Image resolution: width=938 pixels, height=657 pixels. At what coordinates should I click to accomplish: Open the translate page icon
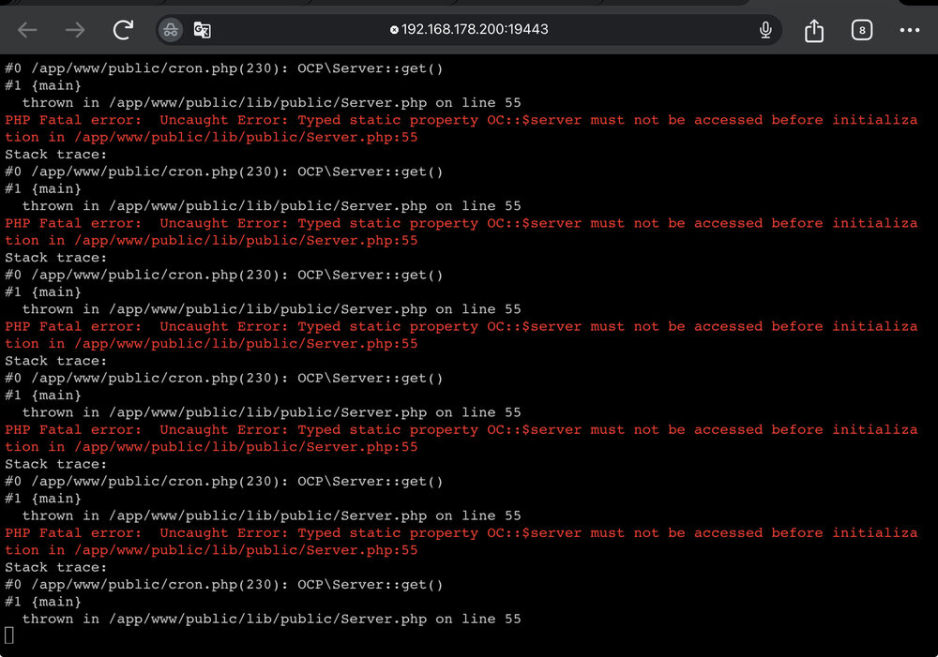[203, 29]
